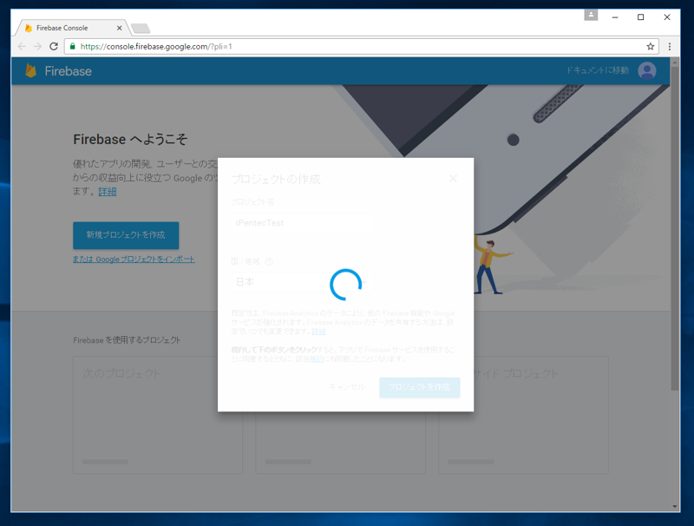Open a new browser tab

coord(141,29)
